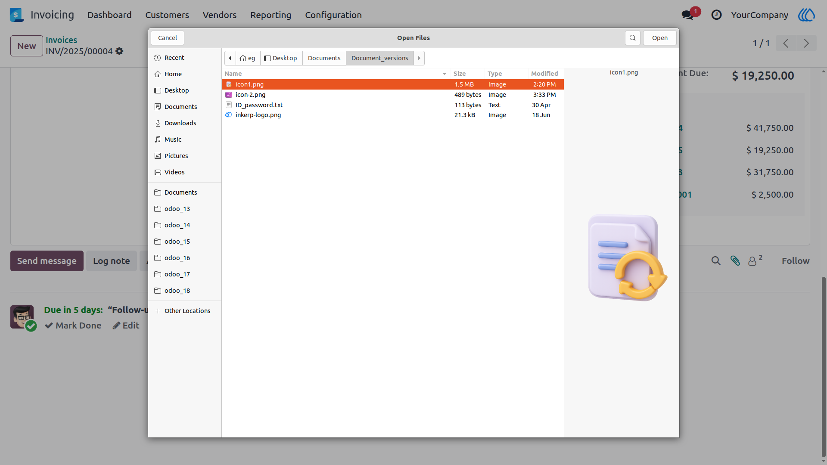Sort files by Type column
The height and width of the screenshot is (465, 827).
[x=507, y=74]
